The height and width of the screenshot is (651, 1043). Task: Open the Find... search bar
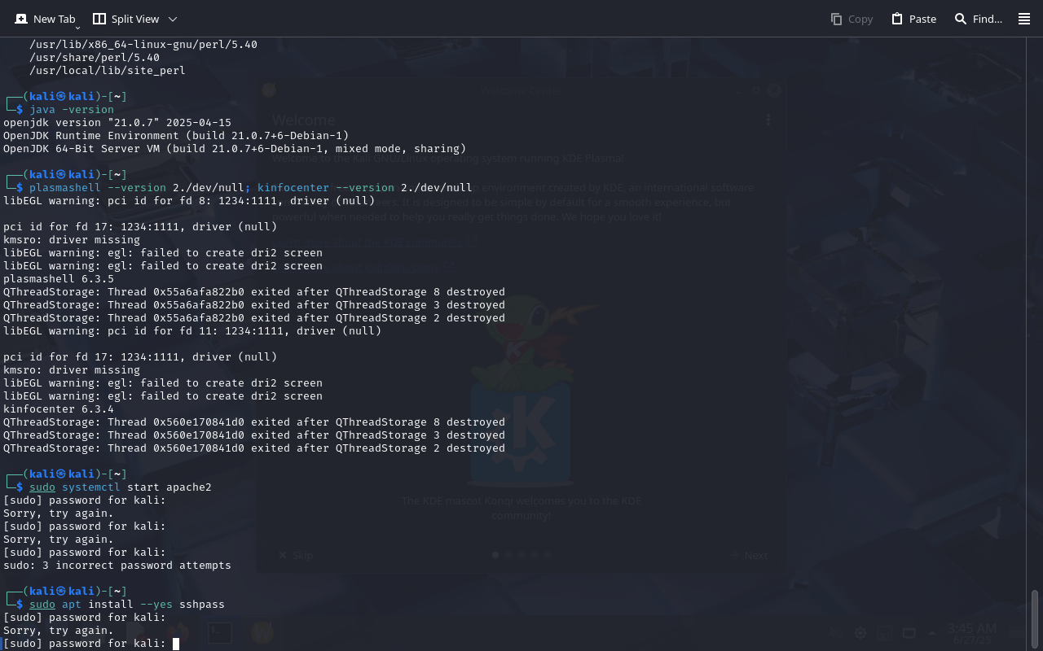(x=978, y=19)
